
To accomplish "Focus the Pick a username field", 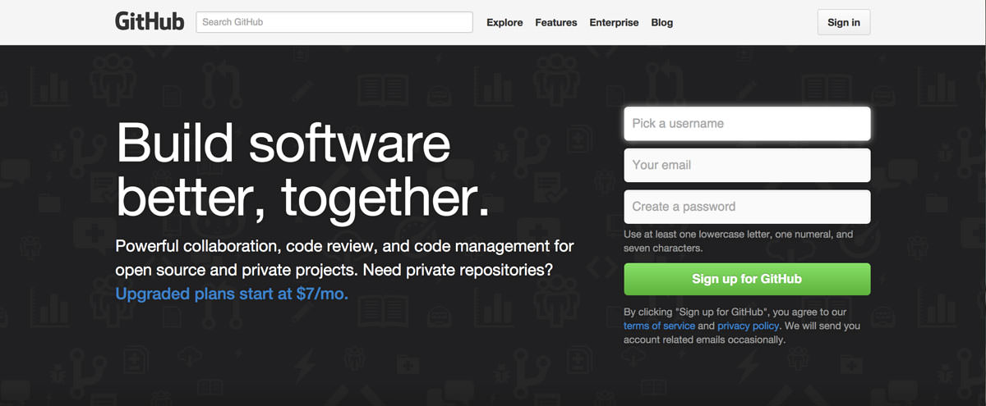I will (747, 124).
